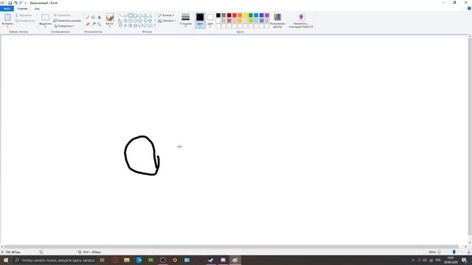Click the Windows search box in taskbar

point(55,260)
